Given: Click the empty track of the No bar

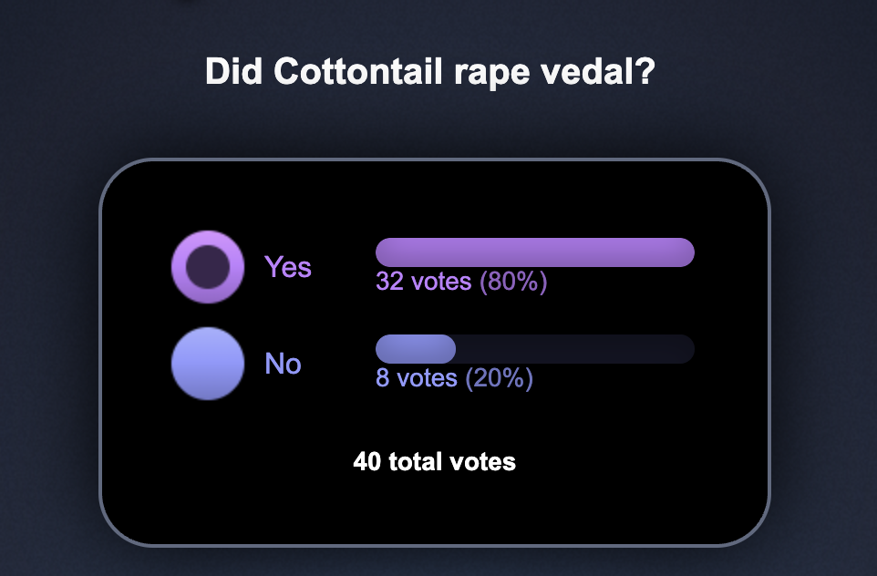Looking at the screenshot, I should (x=574, y=349).
